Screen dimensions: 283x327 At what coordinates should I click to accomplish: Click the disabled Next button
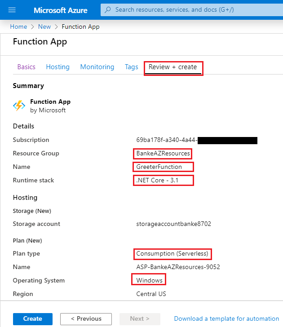(x=140, y=319)
